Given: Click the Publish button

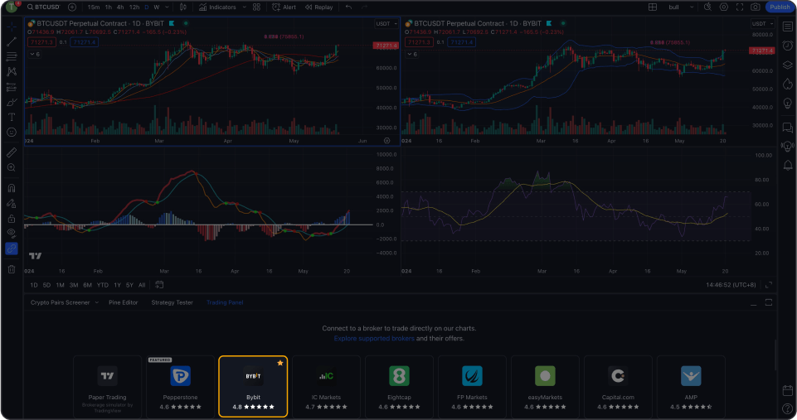Looking at the screenshot, I should (x=779, y=7).
